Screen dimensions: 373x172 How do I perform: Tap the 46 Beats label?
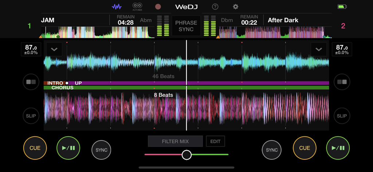[164, 76]
